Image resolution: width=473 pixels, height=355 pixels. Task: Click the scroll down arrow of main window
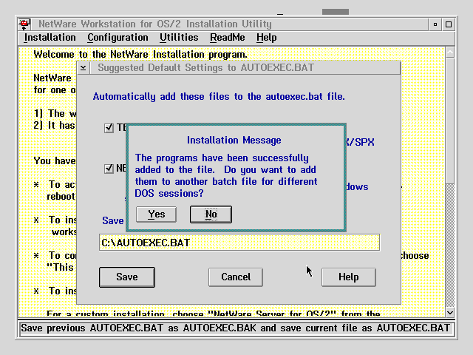450,313
